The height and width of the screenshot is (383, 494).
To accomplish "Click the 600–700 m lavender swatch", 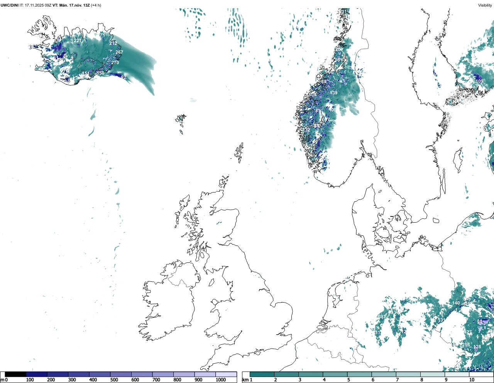I will tap(142, 374).
